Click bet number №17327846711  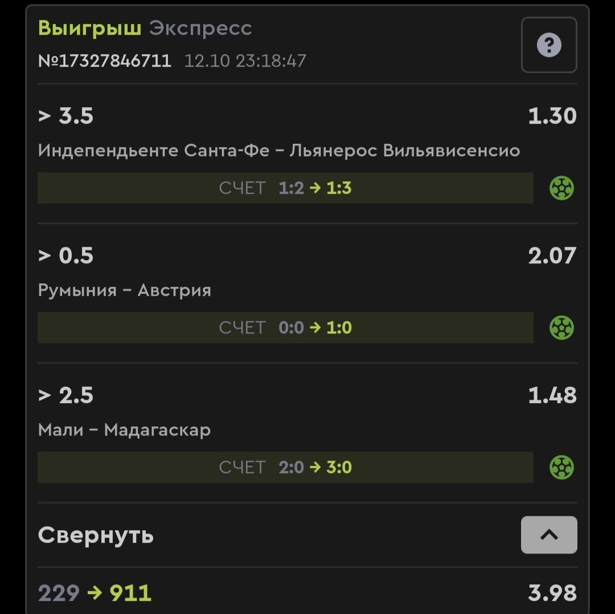105,61
